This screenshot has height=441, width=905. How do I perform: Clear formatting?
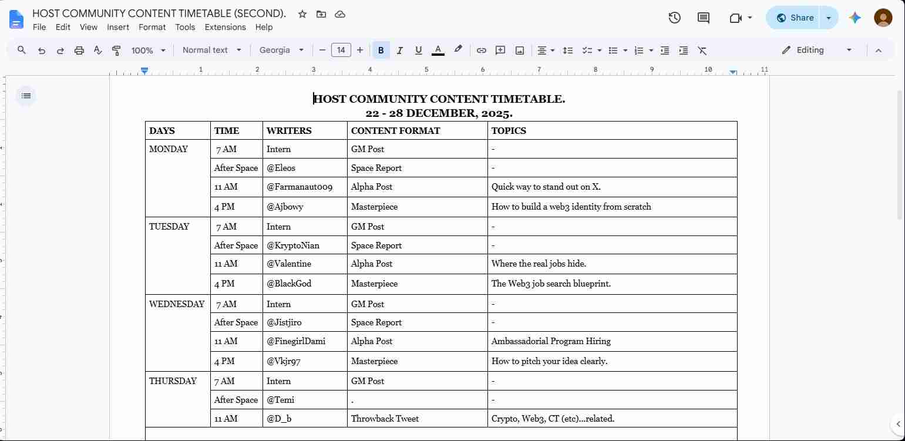702,51
